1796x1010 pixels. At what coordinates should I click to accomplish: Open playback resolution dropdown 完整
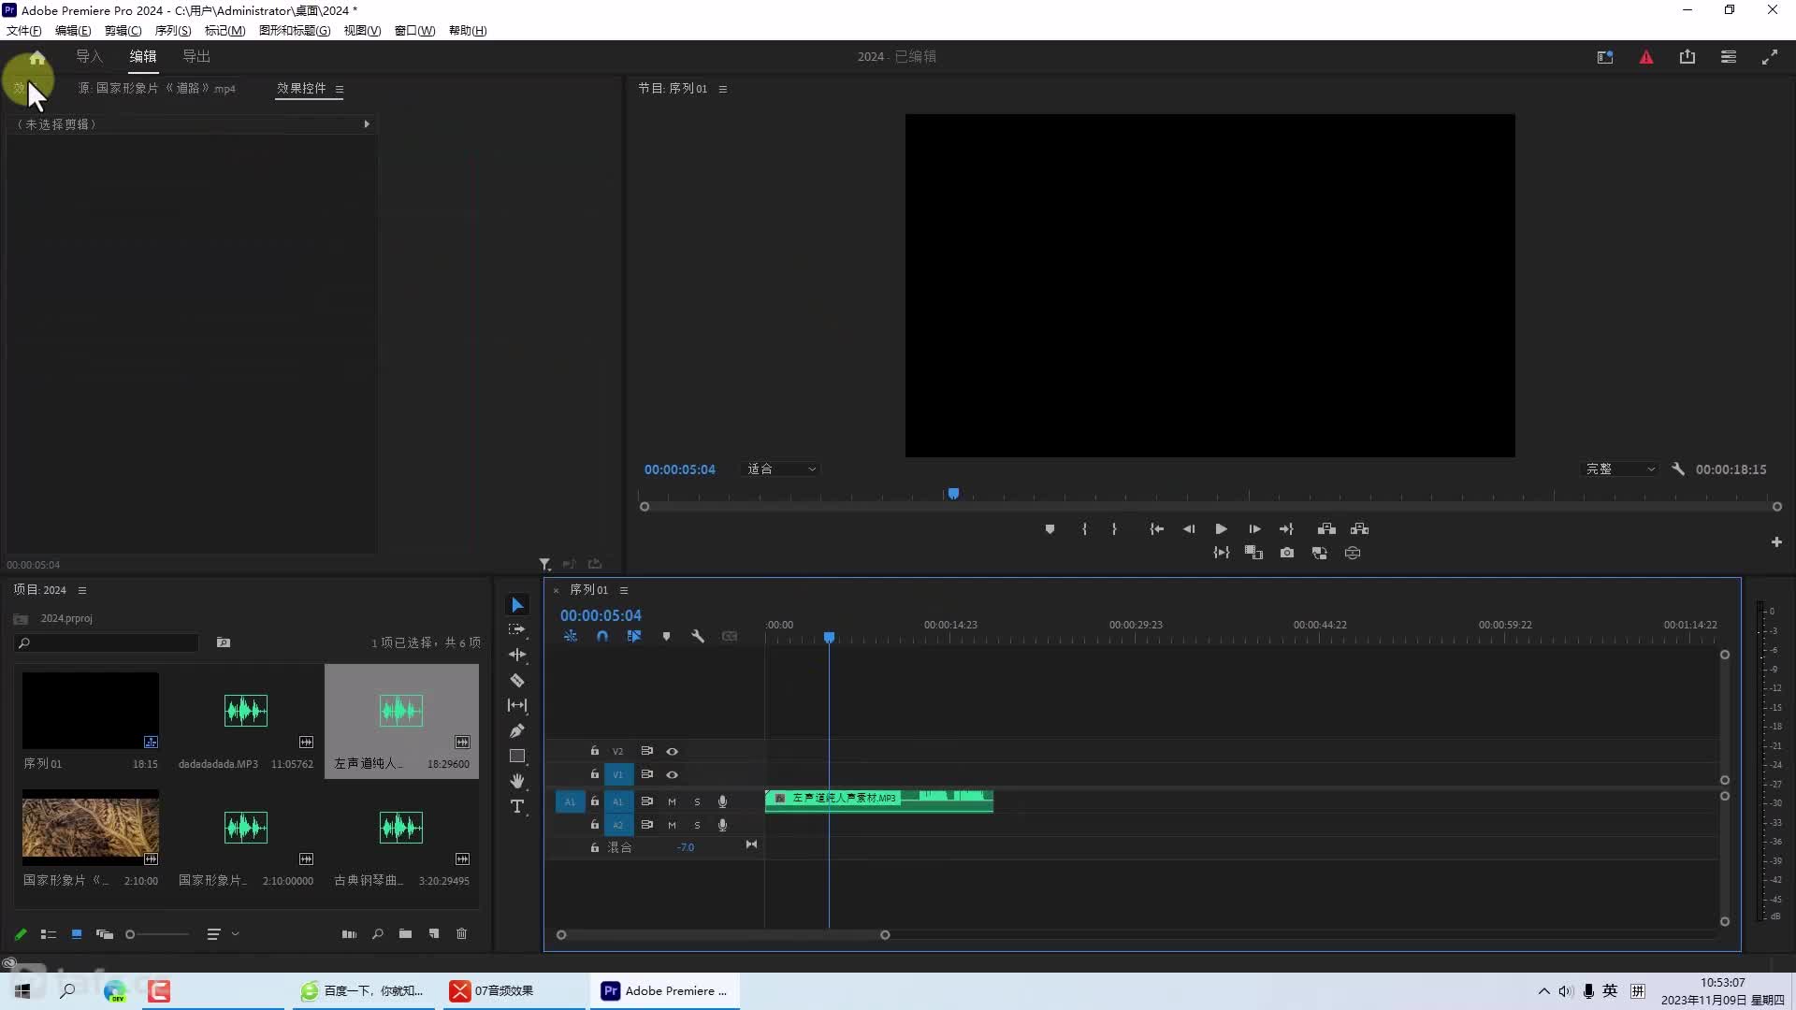(1620, 469)
